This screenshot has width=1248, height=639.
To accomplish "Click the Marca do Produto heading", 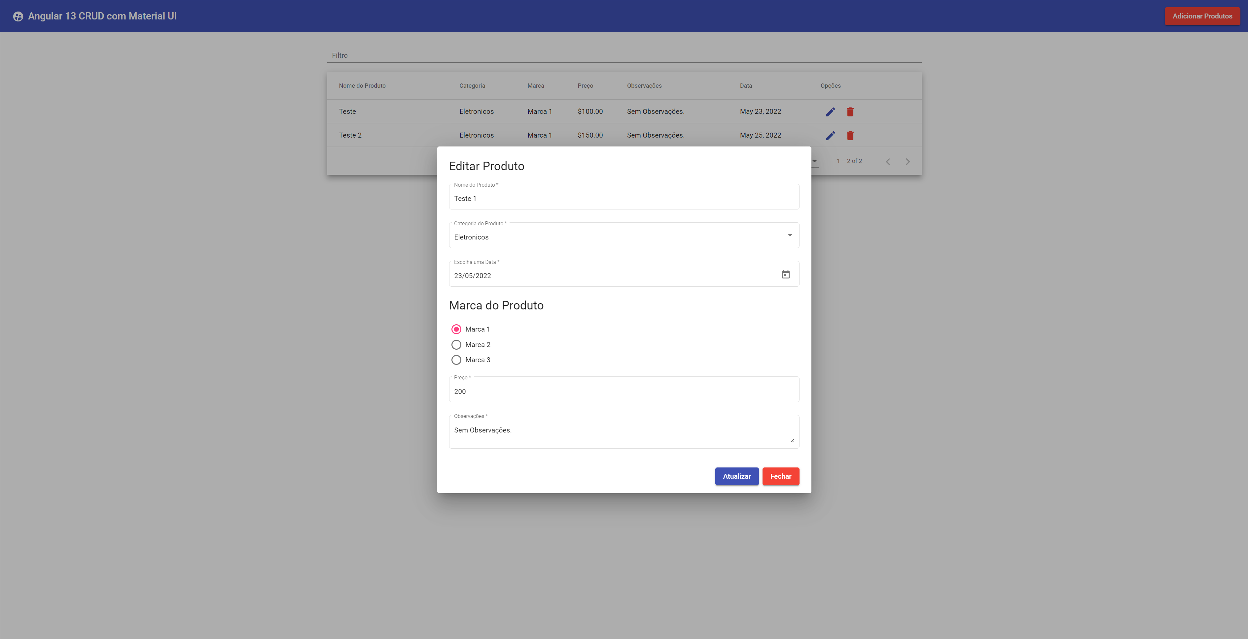I will pyautogui.click(x=496, y=305).
